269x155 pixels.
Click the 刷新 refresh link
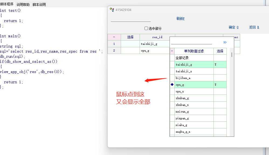pyautogui.click(x=180, y=19)
